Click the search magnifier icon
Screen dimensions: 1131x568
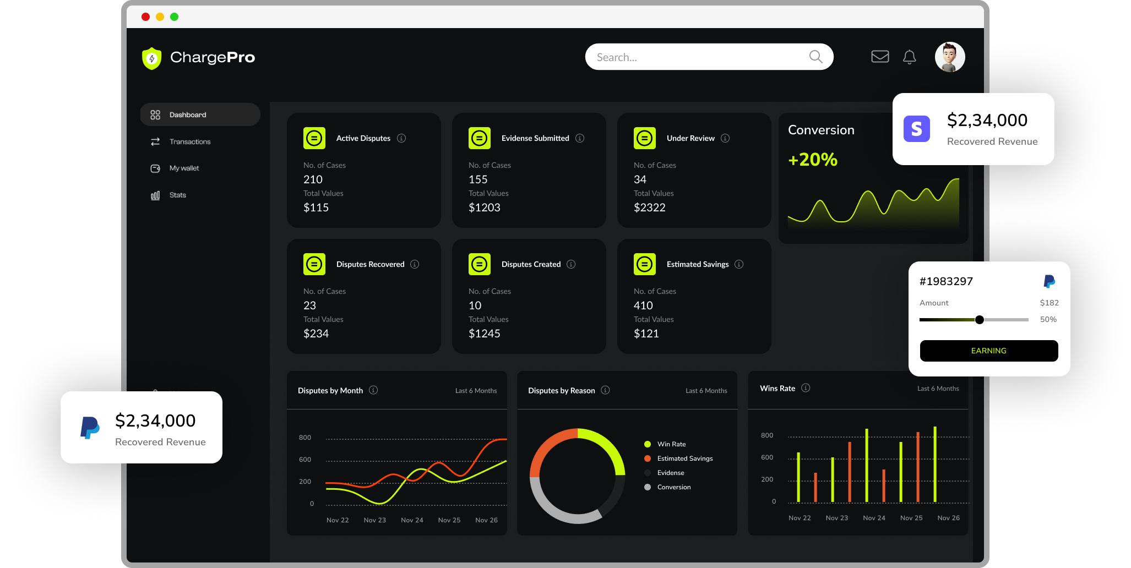tap(815, 57)
